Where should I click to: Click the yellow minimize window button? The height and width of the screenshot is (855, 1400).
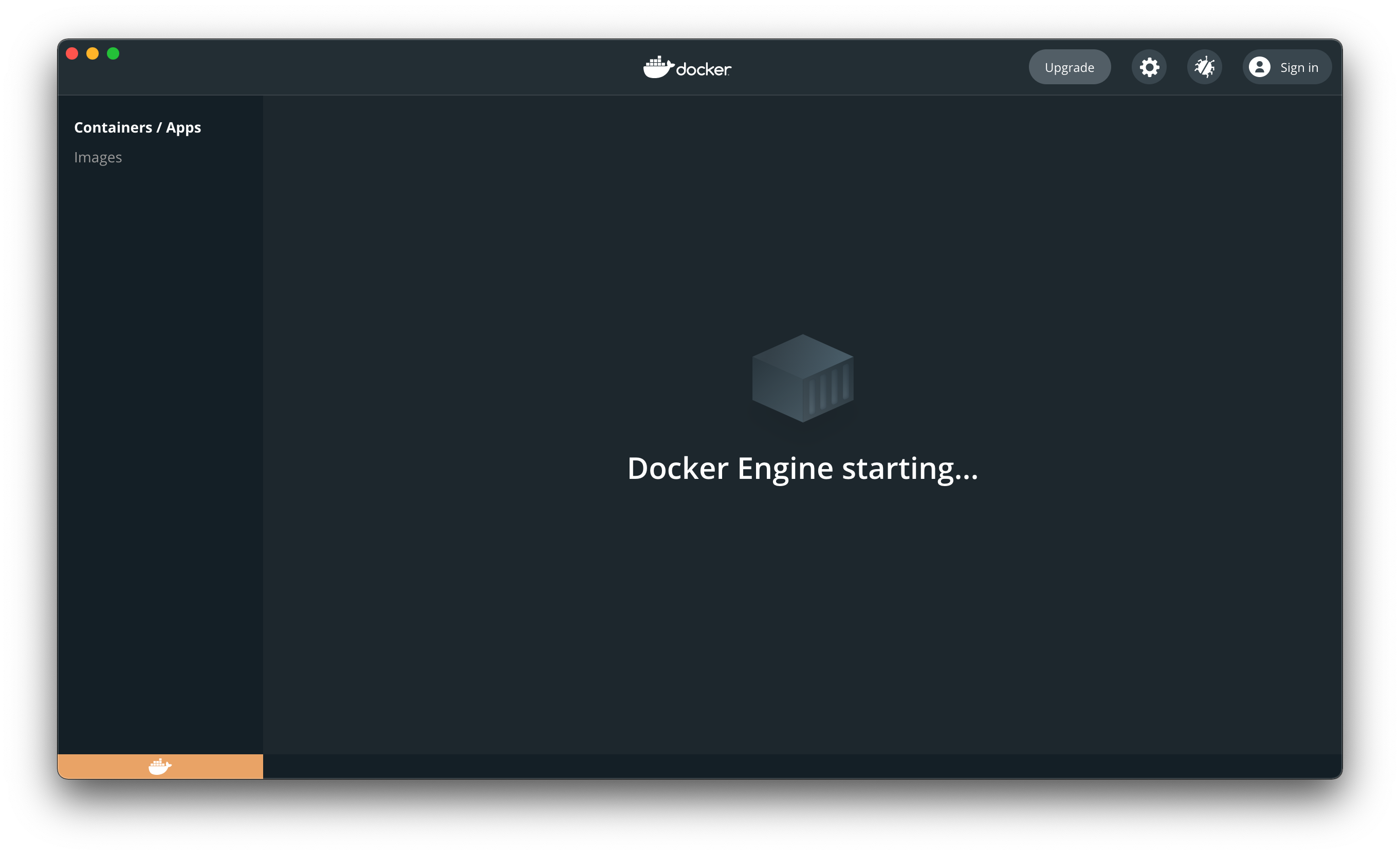pyautogui.click(x=93, y=53)
